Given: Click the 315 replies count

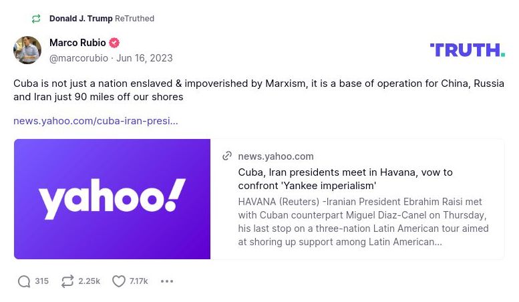Looking at the screenshot, I should (x=42, y=281).
